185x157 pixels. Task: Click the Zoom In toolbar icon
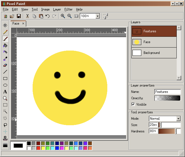click(63, 16)
